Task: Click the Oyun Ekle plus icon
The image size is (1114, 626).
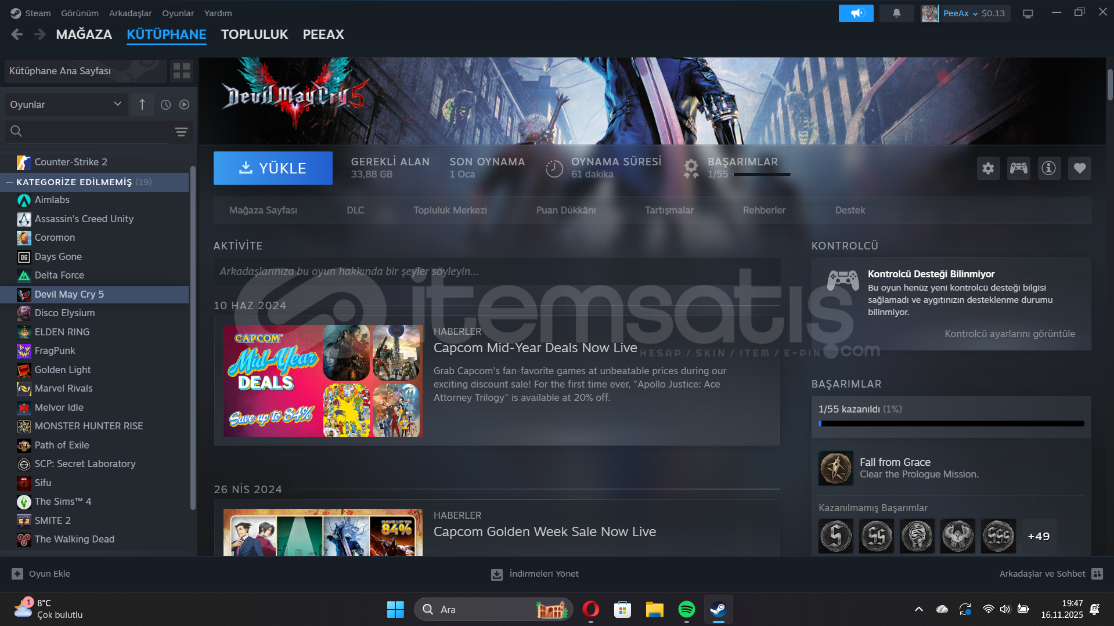Action: pos(17,574)
